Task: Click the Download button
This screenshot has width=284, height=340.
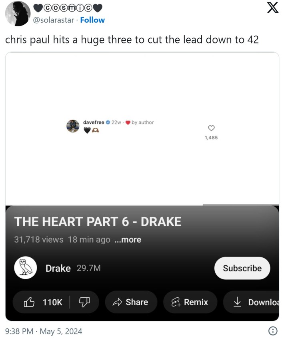Action: 256,302
